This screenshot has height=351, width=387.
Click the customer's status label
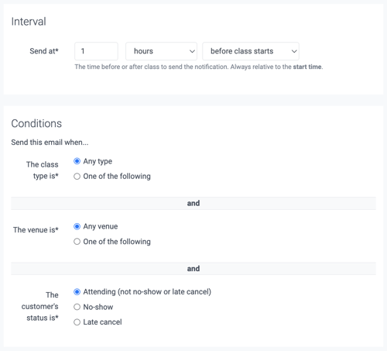(x=40, y=307)
